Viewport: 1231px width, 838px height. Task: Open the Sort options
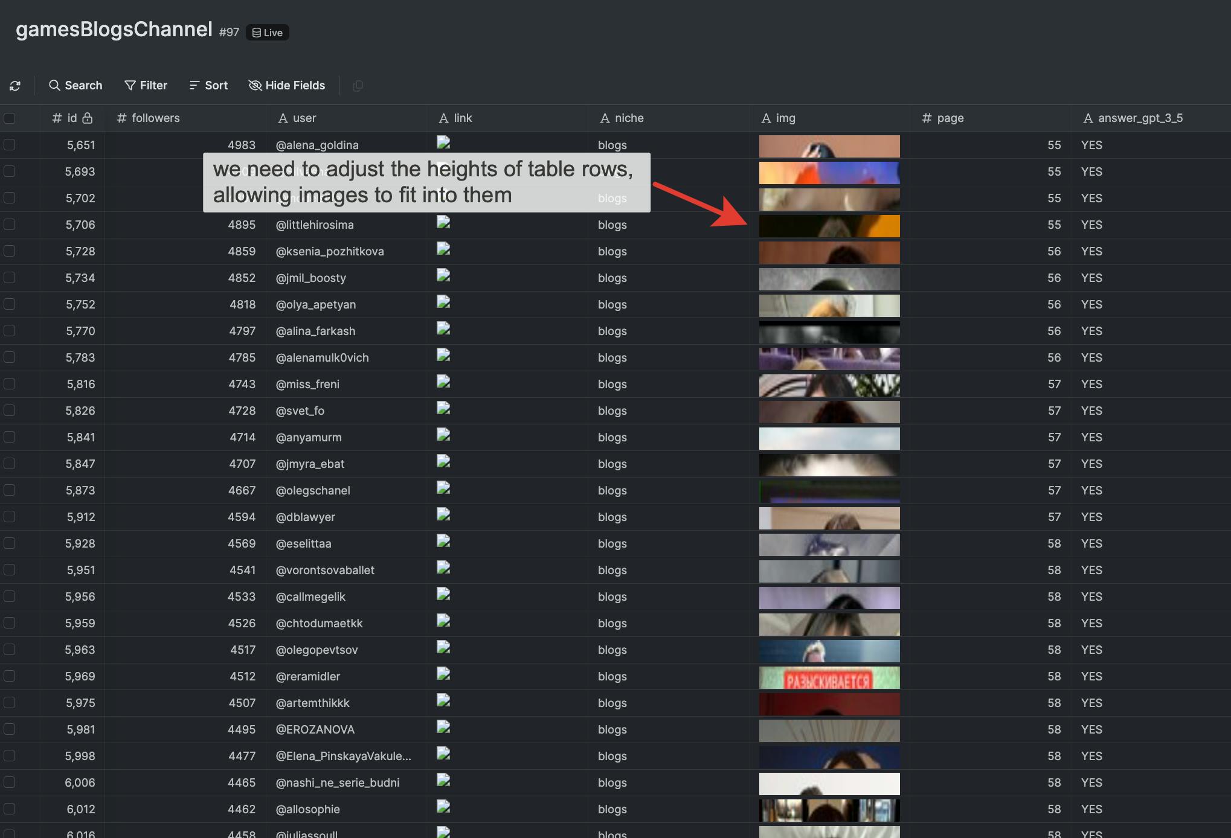coord(208,86)
